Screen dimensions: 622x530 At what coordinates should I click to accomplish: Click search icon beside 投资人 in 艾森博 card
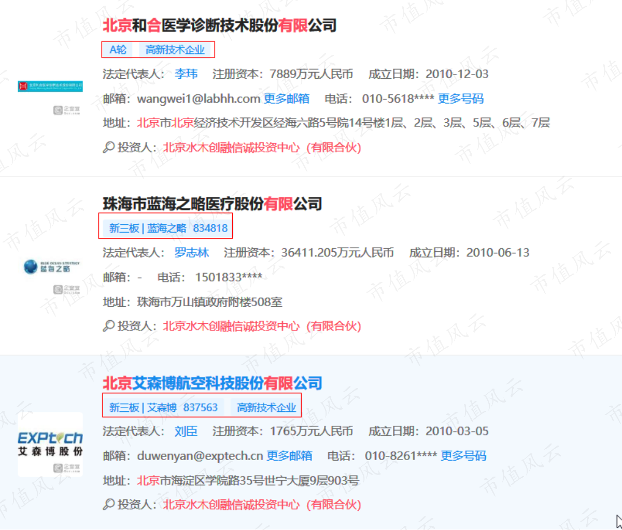(108, 505)
